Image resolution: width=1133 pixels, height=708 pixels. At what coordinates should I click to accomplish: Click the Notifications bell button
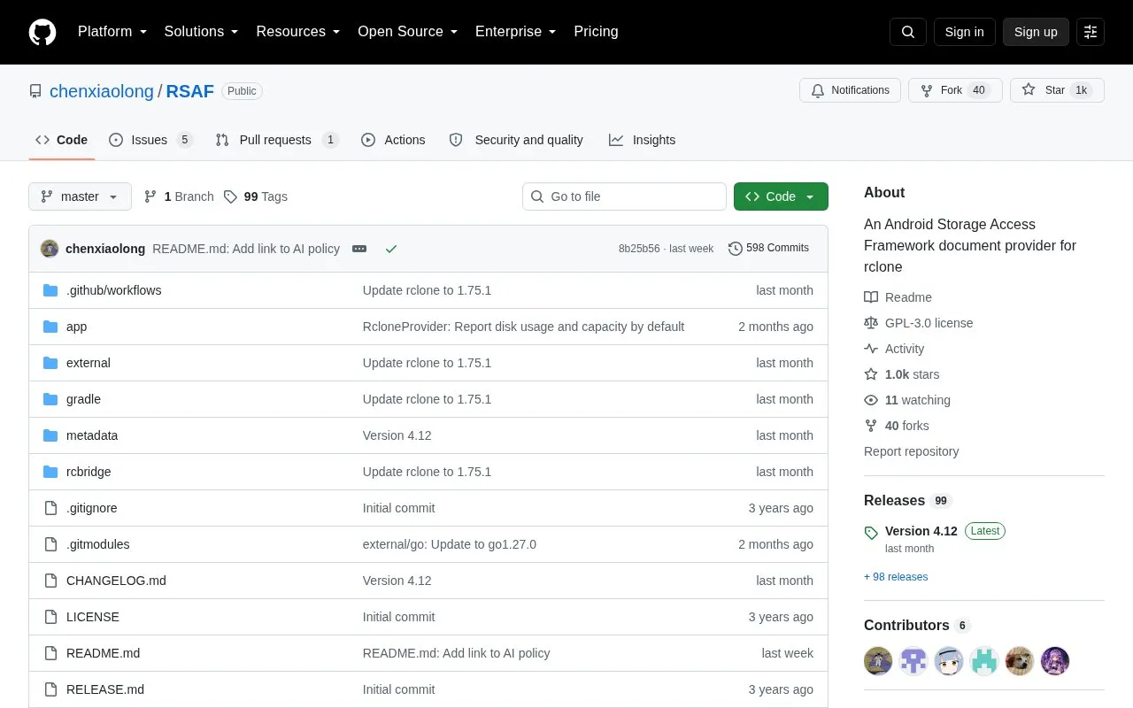(850, 90)
